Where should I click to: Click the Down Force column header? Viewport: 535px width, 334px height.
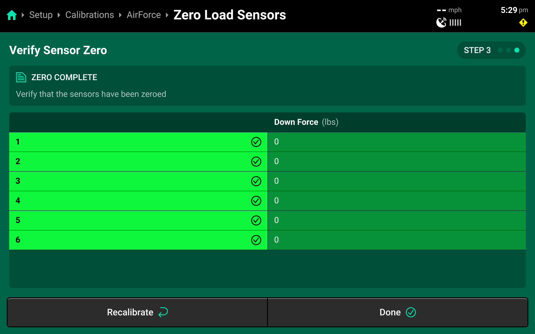pos(306,122)
